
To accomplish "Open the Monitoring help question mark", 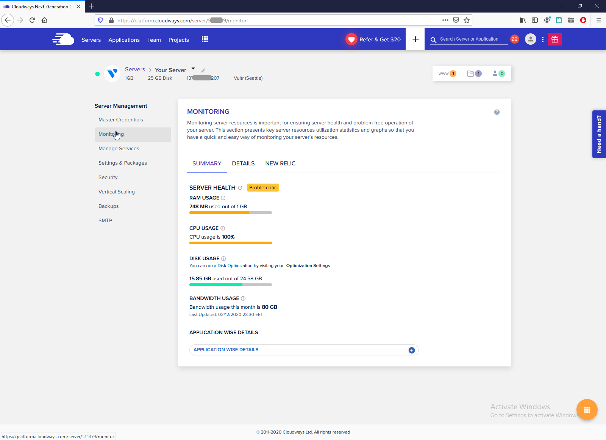I will (497, 112).
